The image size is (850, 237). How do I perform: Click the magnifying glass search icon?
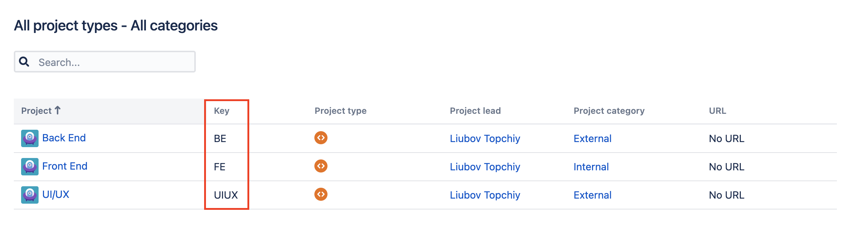coord(24,62)
